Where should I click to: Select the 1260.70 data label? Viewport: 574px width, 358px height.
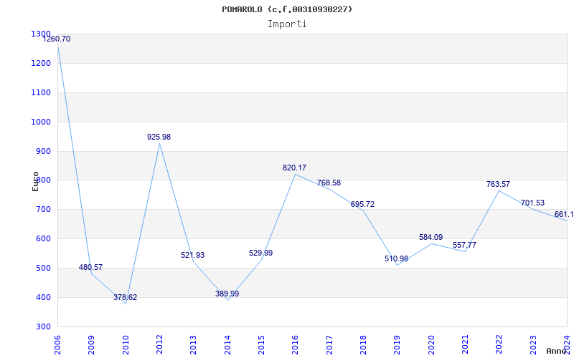[x=57, y=39]
